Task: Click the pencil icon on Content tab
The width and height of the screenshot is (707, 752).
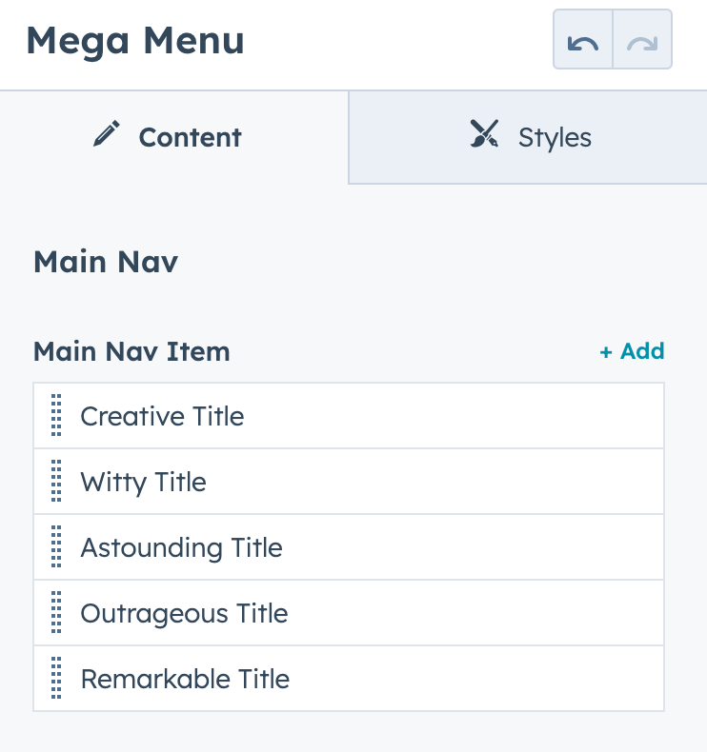Action: click(106, 136)
